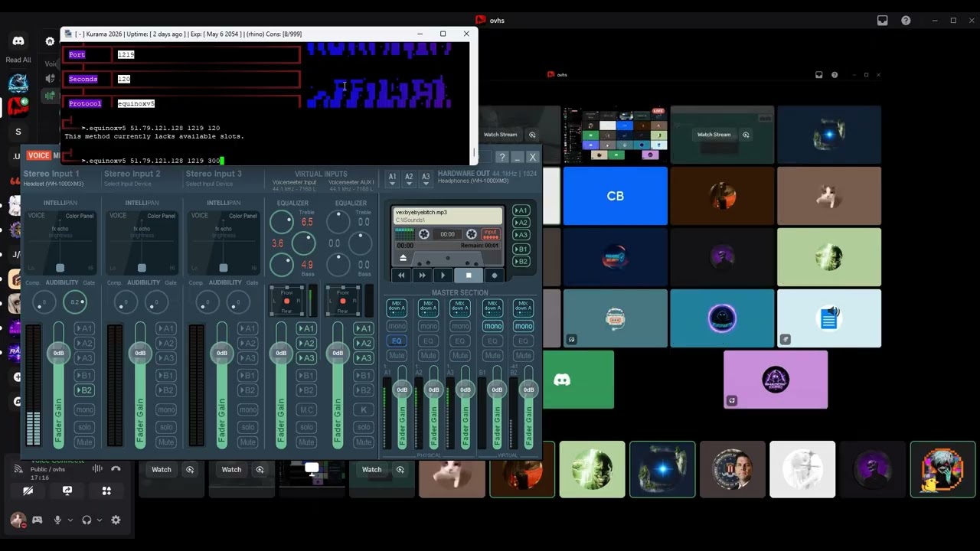Toggle EQ on master A1 bus
This screenshot has width=980, height=551.
pyautogui.click(x=397, y=341)
